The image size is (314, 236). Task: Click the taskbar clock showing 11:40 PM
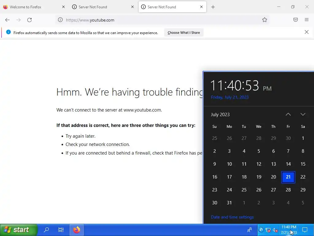pos(289,230)
